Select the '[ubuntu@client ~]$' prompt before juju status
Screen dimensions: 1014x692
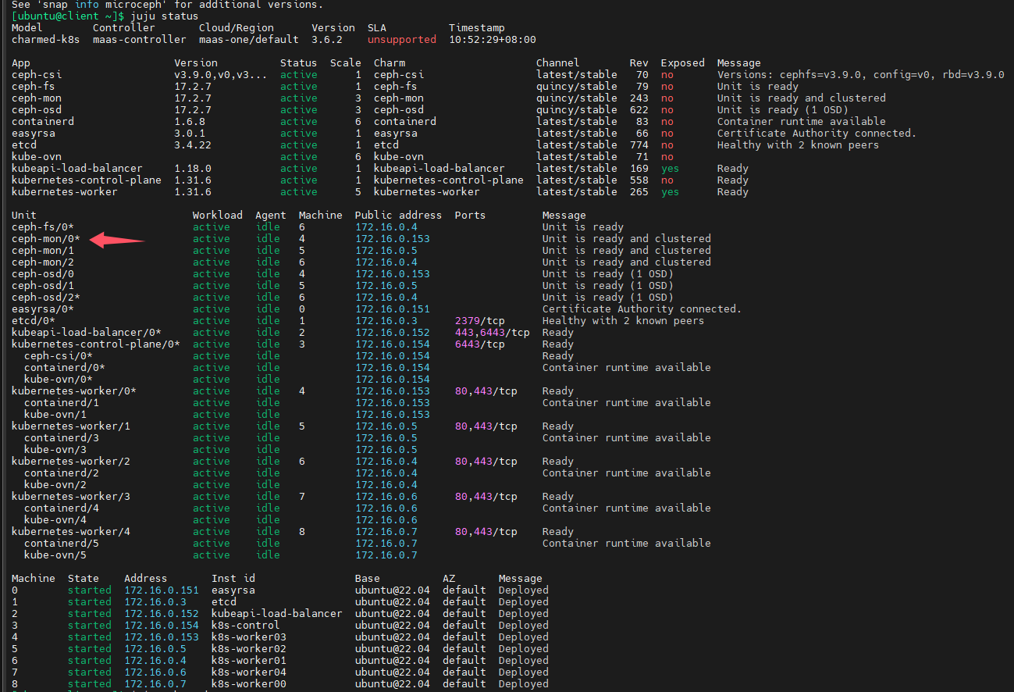pos(68,16)
